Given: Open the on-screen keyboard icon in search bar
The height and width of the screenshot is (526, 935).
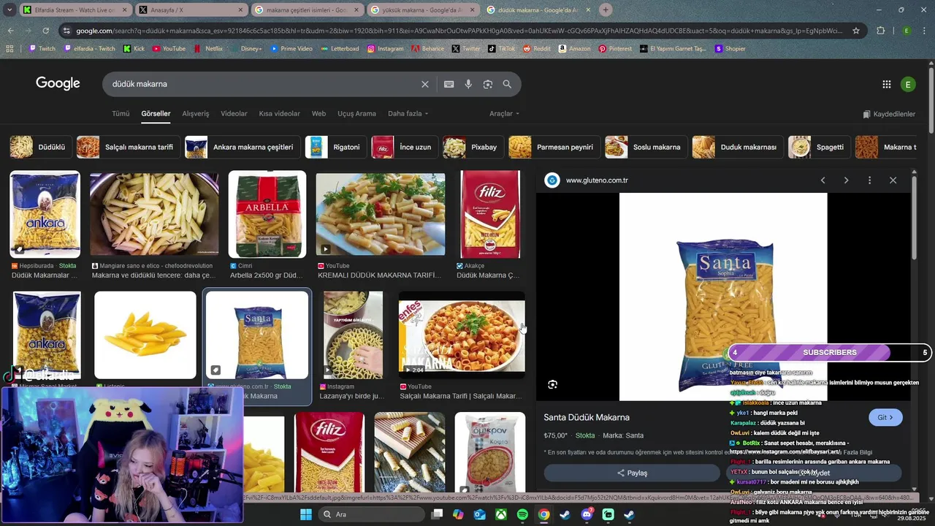Looking at the screenshot, I should click(x=449, y=84).
